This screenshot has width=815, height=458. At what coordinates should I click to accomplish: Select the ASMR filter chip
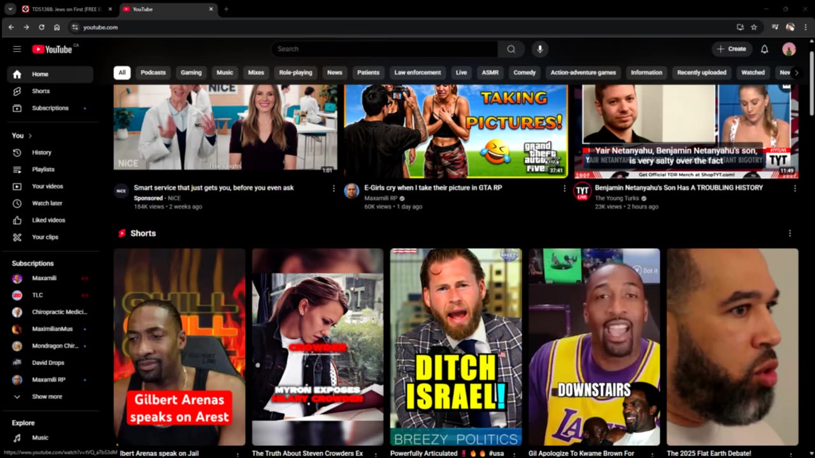tap(490, 73)
